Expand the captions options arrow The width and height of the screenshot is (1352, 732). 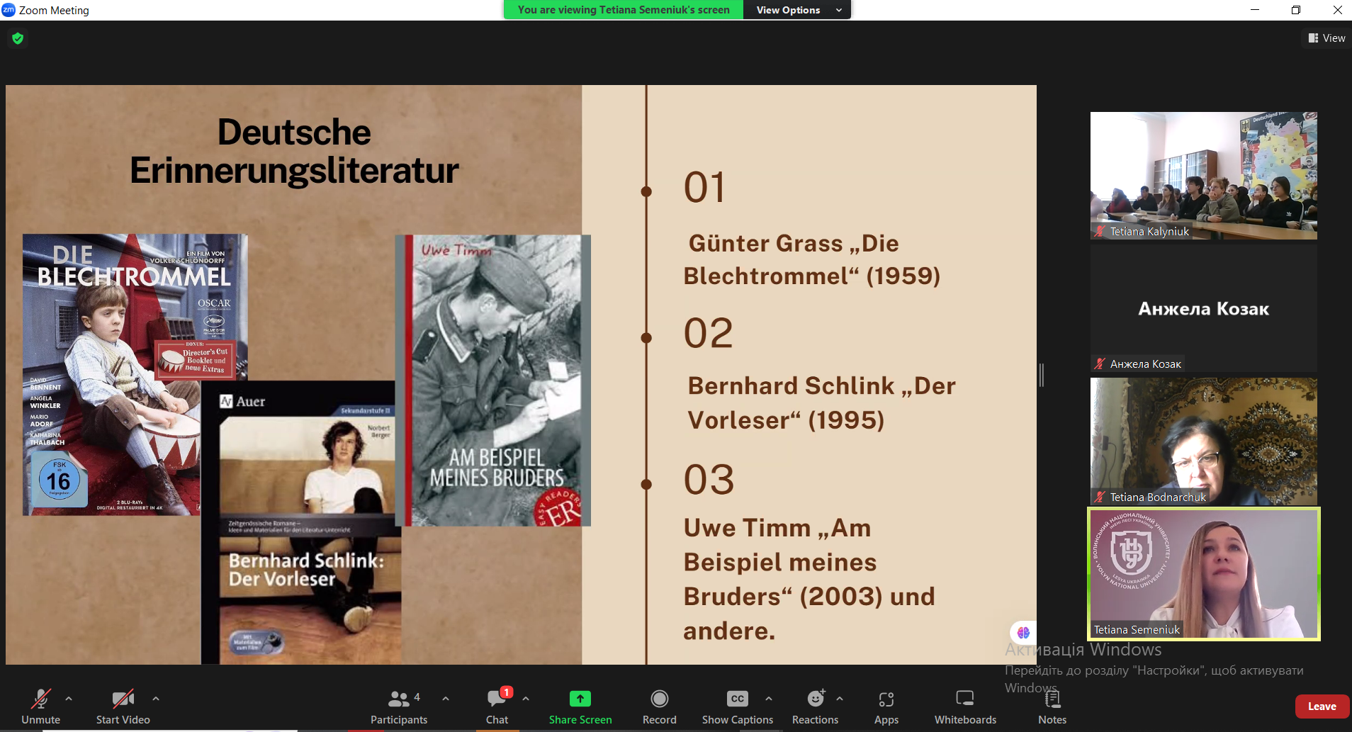[x=769, y=699]
